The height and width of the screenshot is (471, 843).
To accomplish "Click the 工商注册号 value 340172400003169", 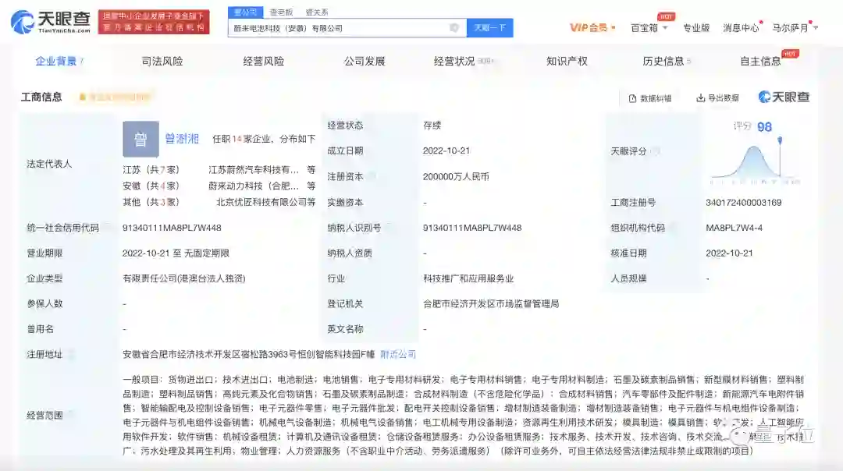I will [x=744, y=203].
